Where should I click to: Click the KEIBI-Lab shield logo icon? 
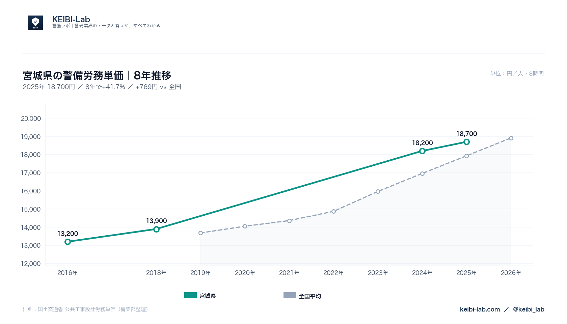(x=35, y=23)
